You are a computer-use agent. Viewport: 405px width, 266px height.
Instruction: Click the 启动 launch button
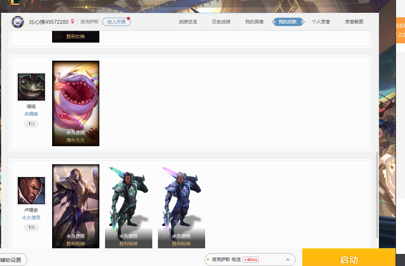349,257
